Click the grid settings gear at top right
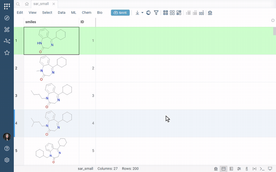276x172 pixels. point(273,20)
